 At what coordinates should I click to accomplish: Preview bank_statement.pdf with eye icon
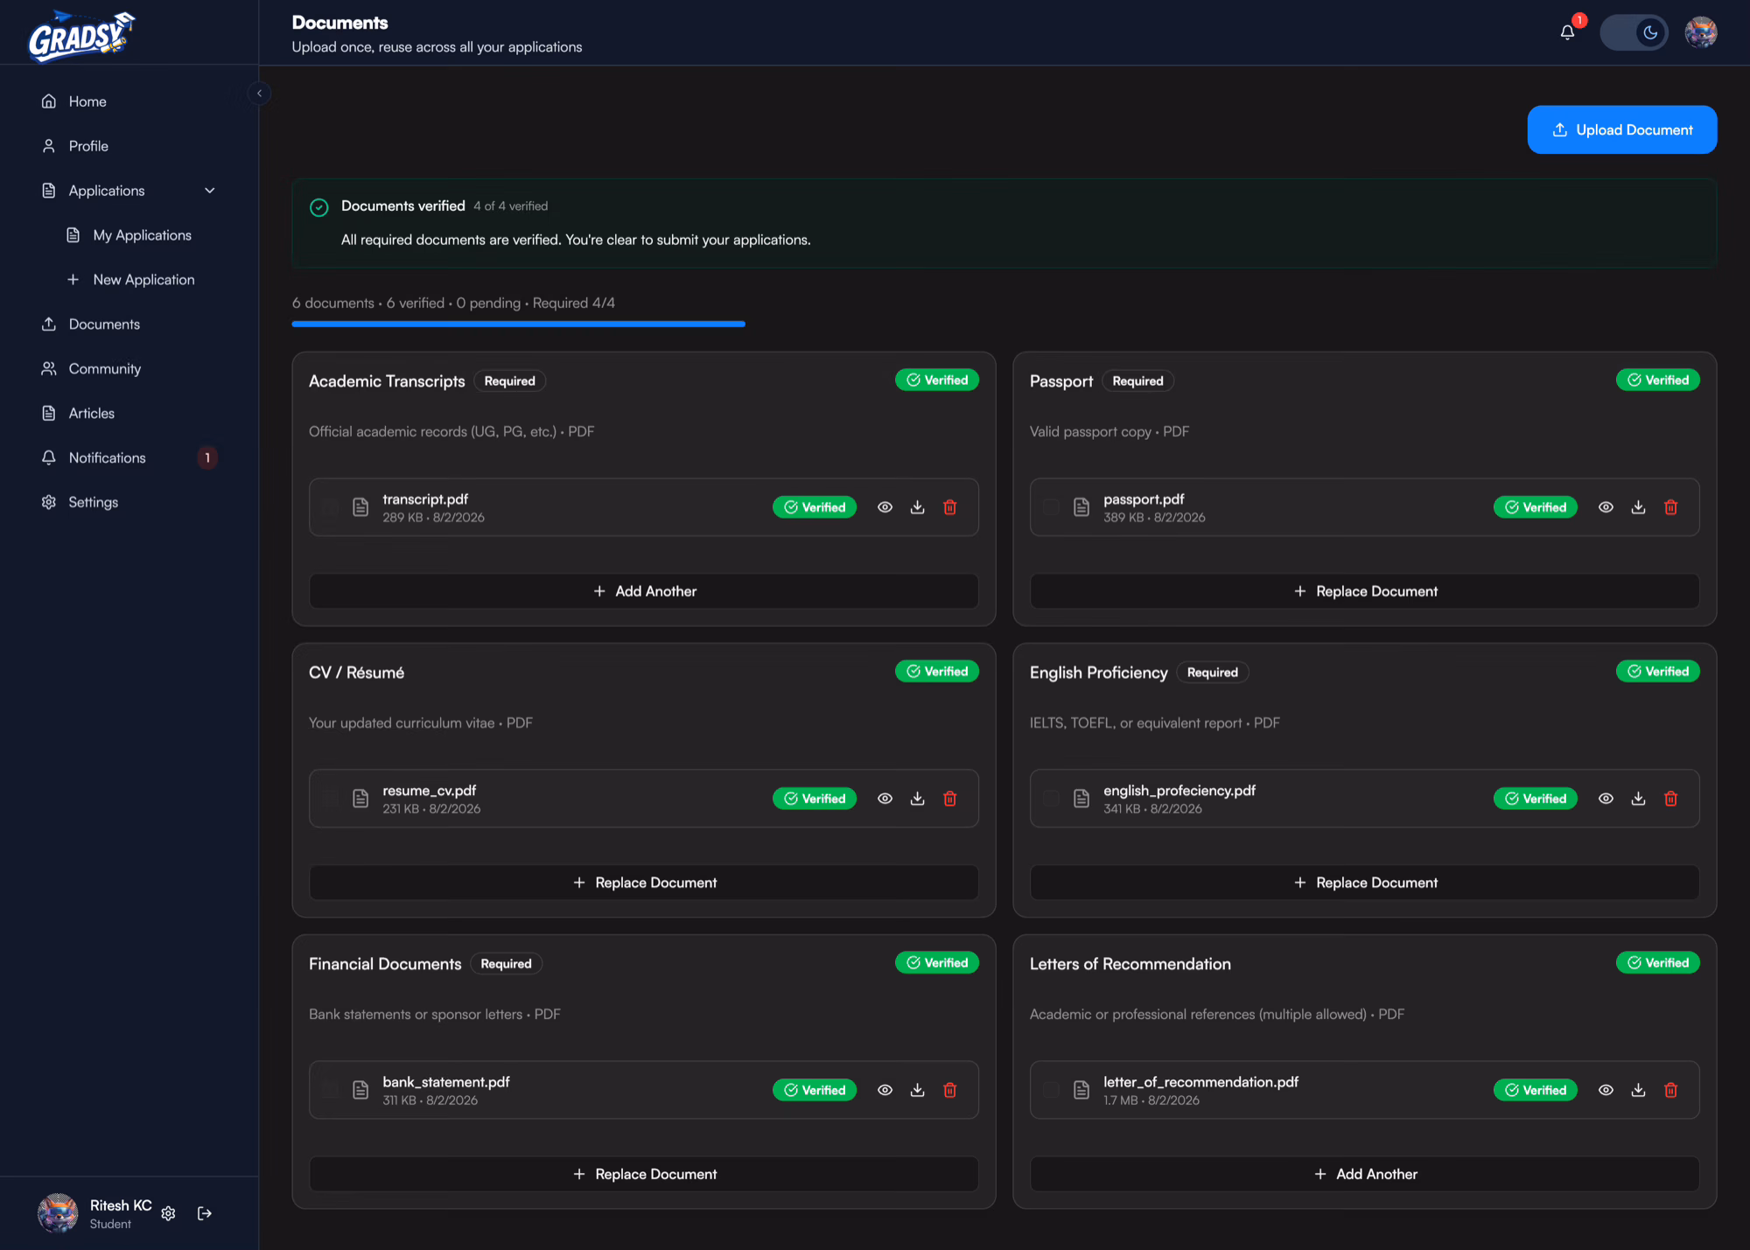pyautogui.click(x=885, y=1090)
